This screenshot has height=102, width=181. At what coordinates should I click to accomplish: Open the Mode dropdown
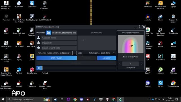click(x=100, y=53)
